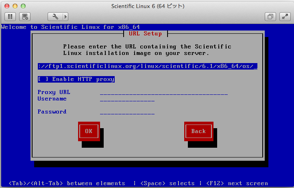Minimize the VM window yellow button
This screenshot has width=294, height=188.
(15, 6)
